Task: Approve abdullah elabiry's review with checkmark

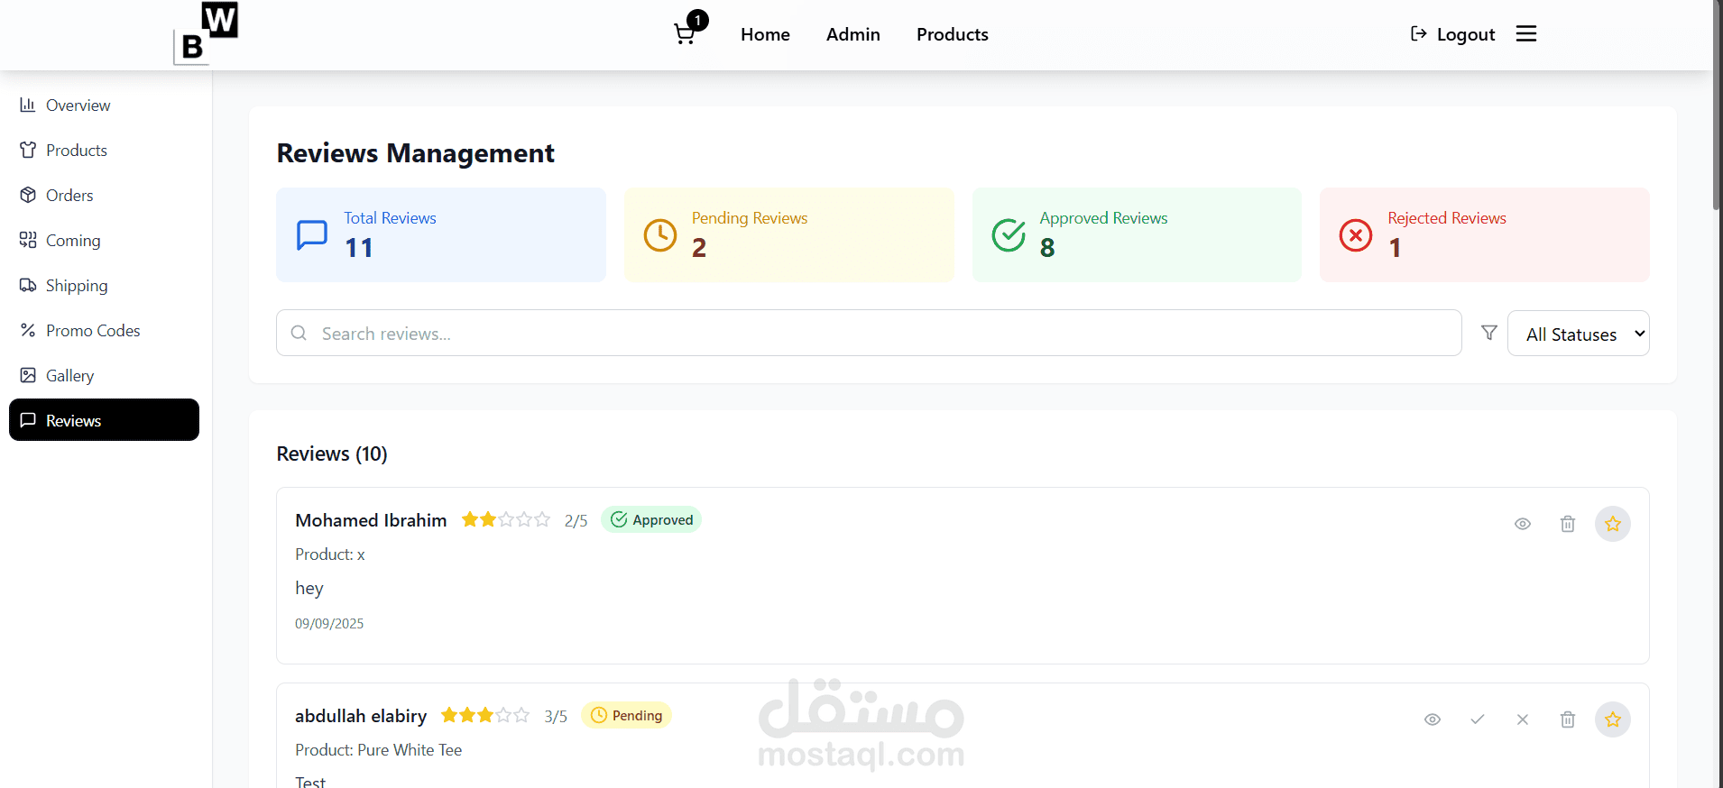Action: coord(1478,719)
